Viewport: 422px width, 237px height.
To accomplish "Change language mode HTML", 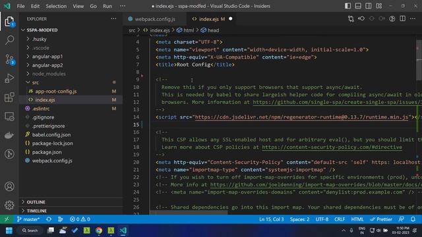I will pos(357,219).
